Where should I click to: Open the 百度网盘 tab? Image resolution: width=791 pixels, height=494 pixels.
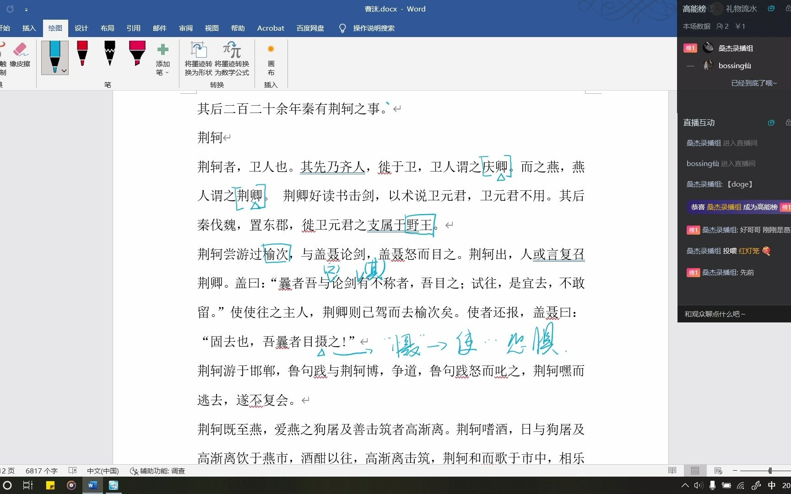pos(310,28)
